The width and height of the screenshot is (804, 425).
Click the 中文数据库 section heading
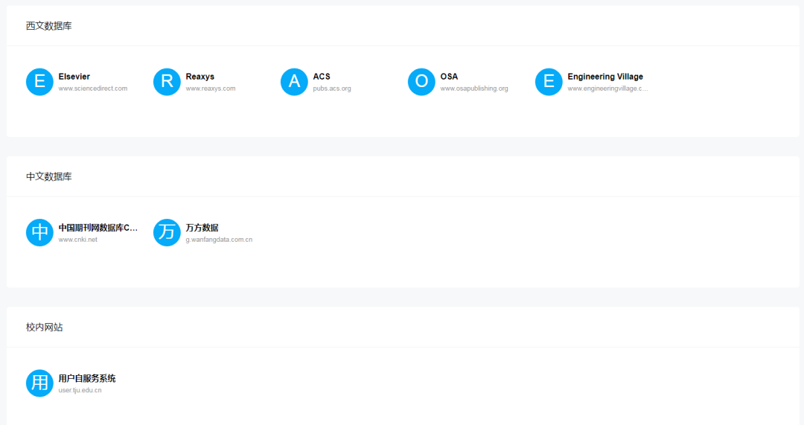48,176
